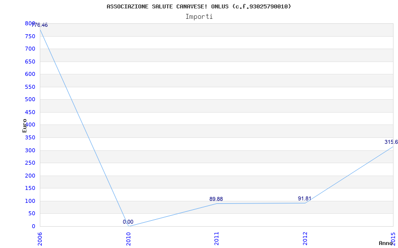The image size is (398, 248).
Task: Click the 700 y-axis tick label
Action: tap(30, 49)
